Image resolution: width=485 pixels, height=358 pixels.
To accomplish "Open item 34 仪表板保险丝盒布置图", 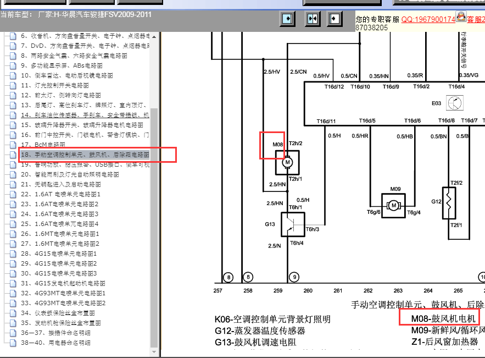I will pyautogui.click(x=58, y=313).
